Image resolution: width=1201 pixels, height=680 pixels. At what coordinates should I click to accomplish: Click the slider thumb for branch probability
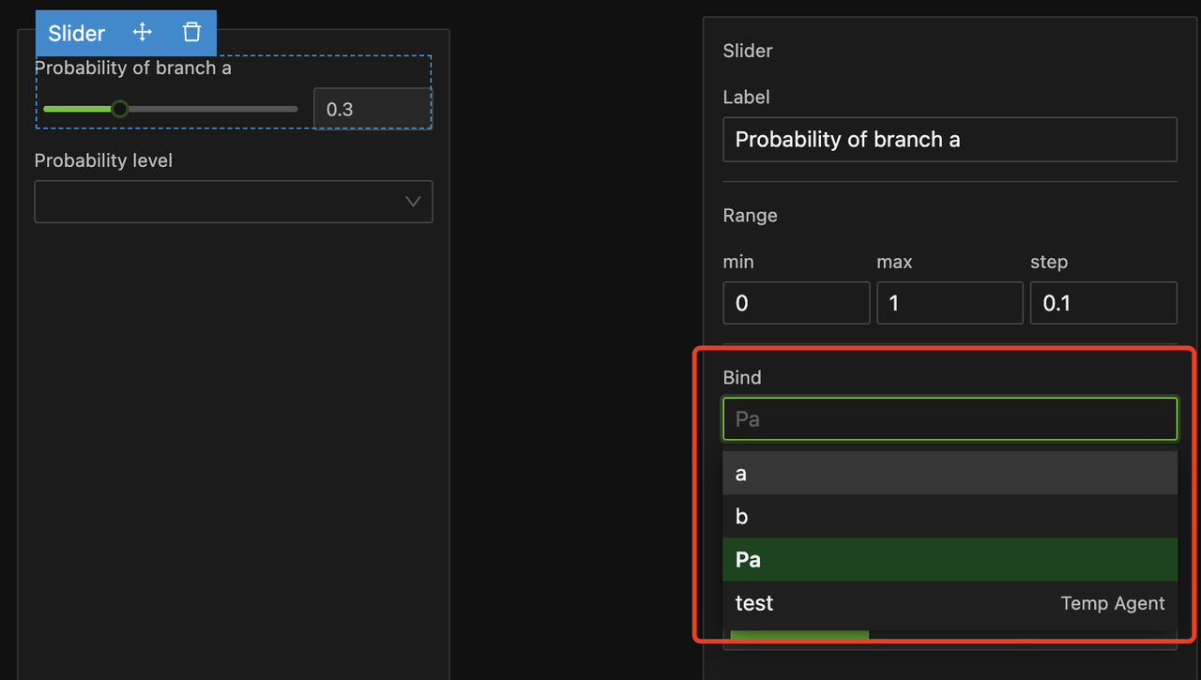pyautogui.click(x=120, y=109)
